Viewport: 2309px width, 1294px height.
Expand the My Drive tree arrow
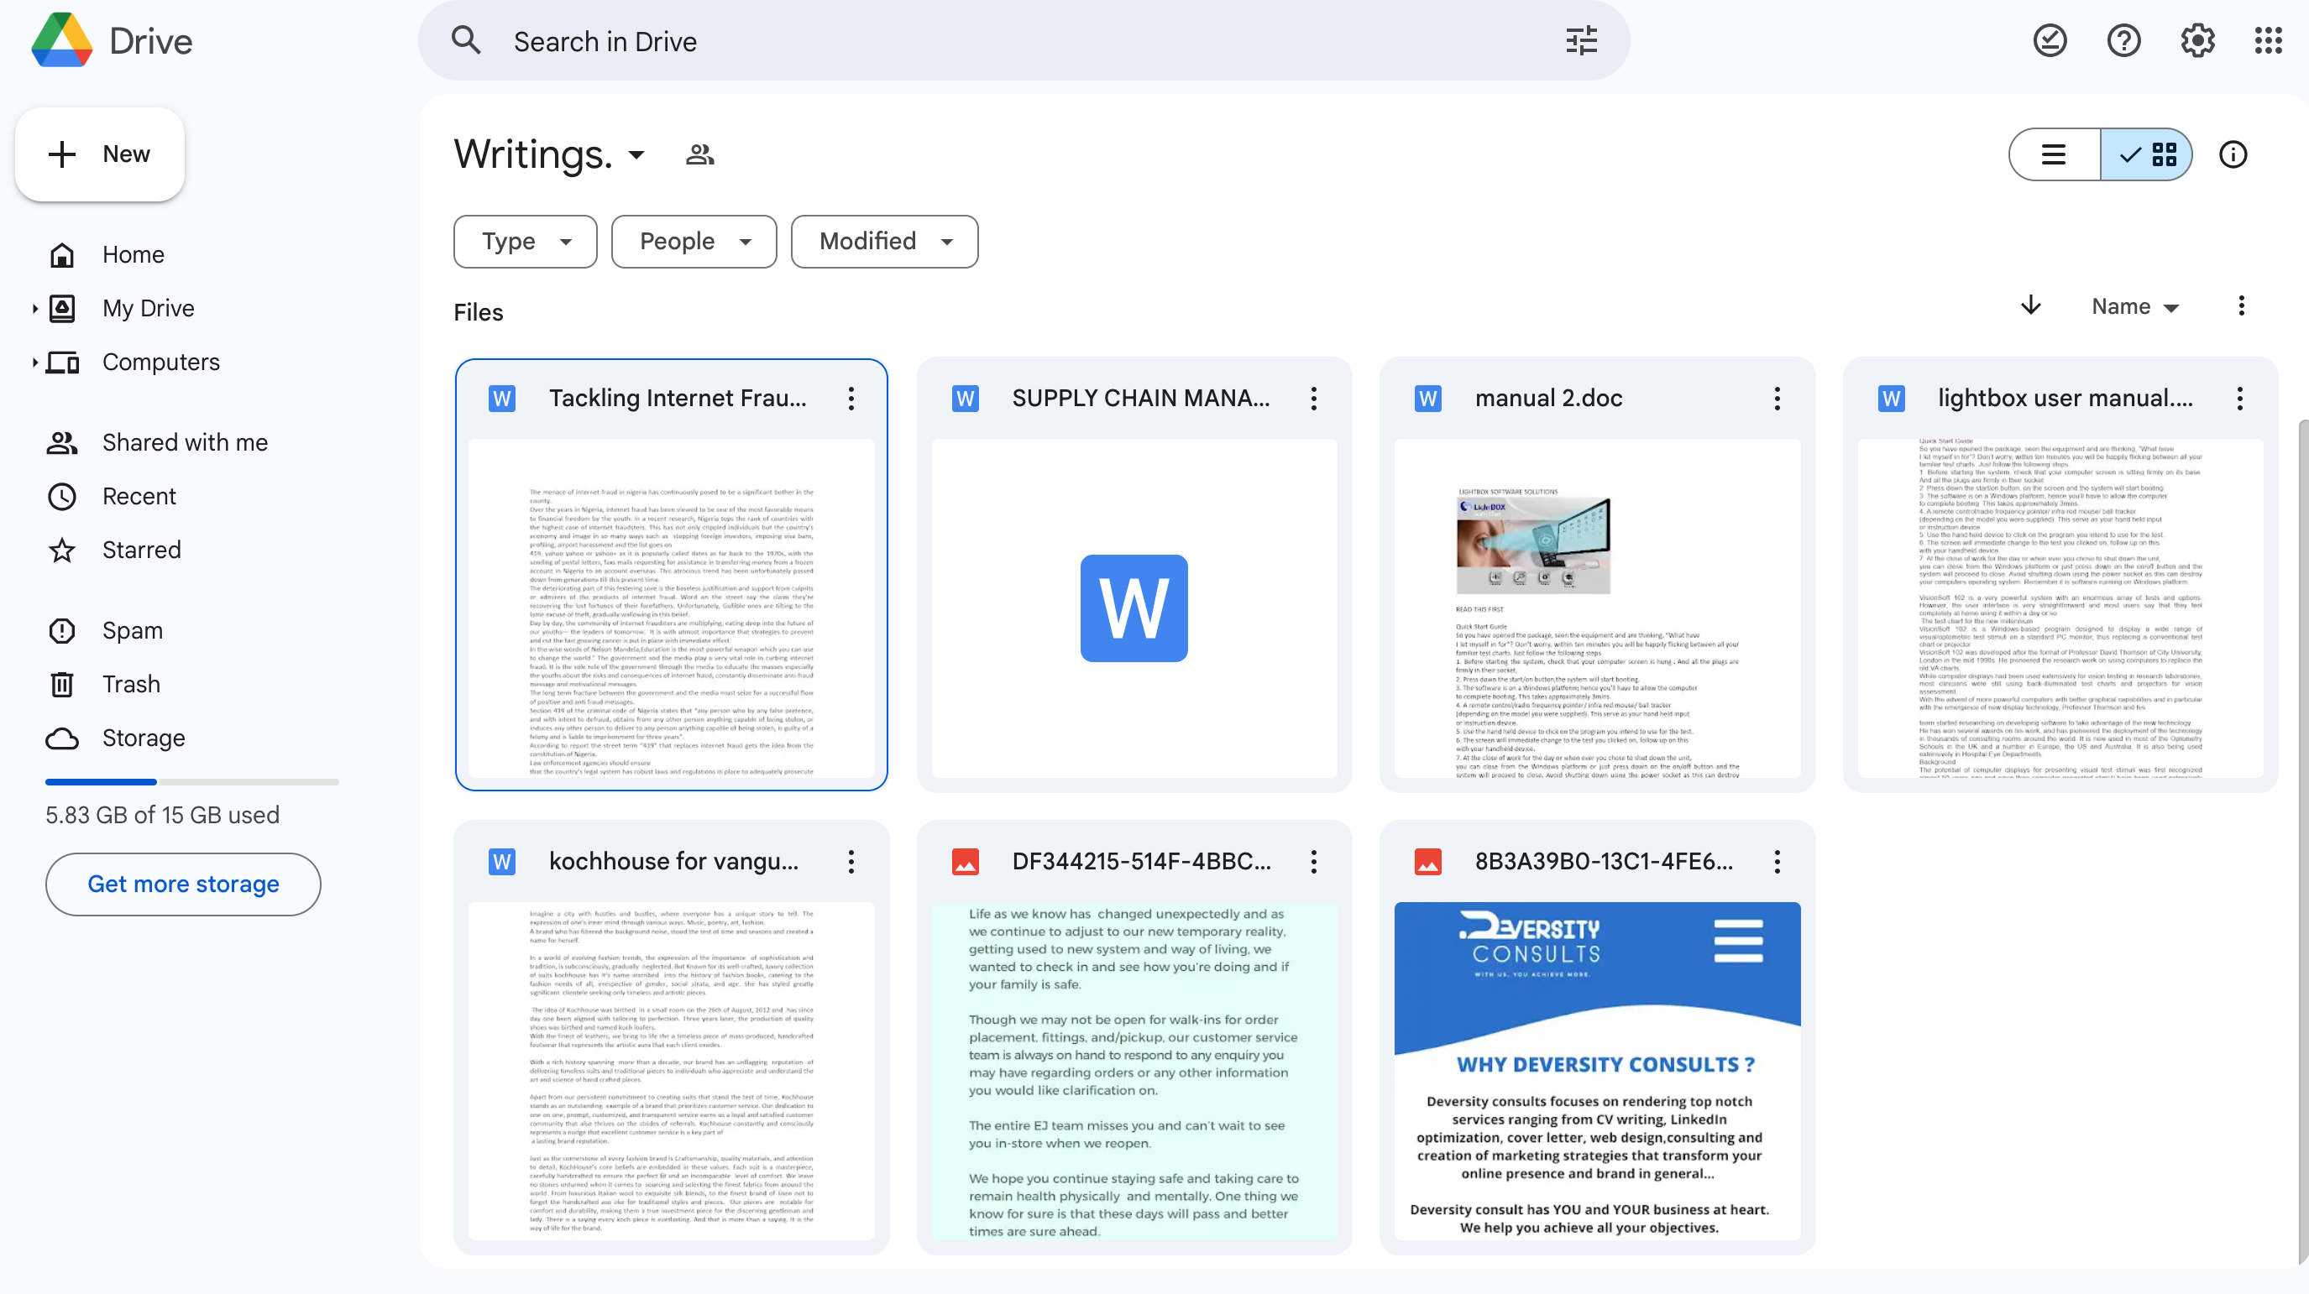coord(34,308)
